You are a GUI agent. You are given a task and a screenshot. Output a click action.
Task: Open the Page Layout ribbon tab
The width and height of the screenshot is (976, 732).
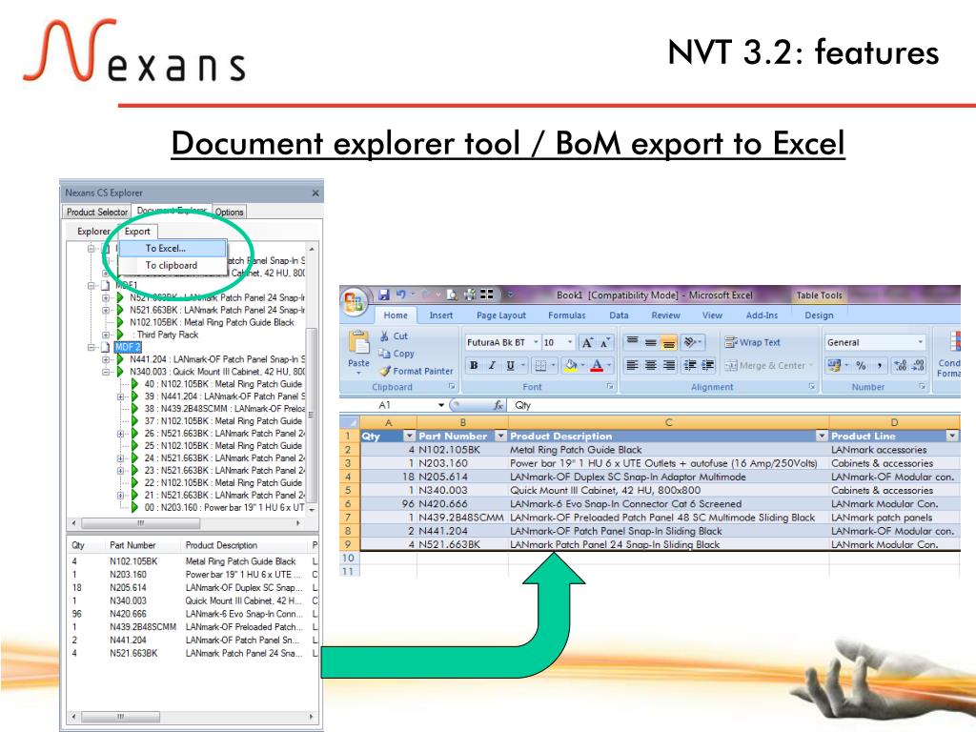[501, 315]
